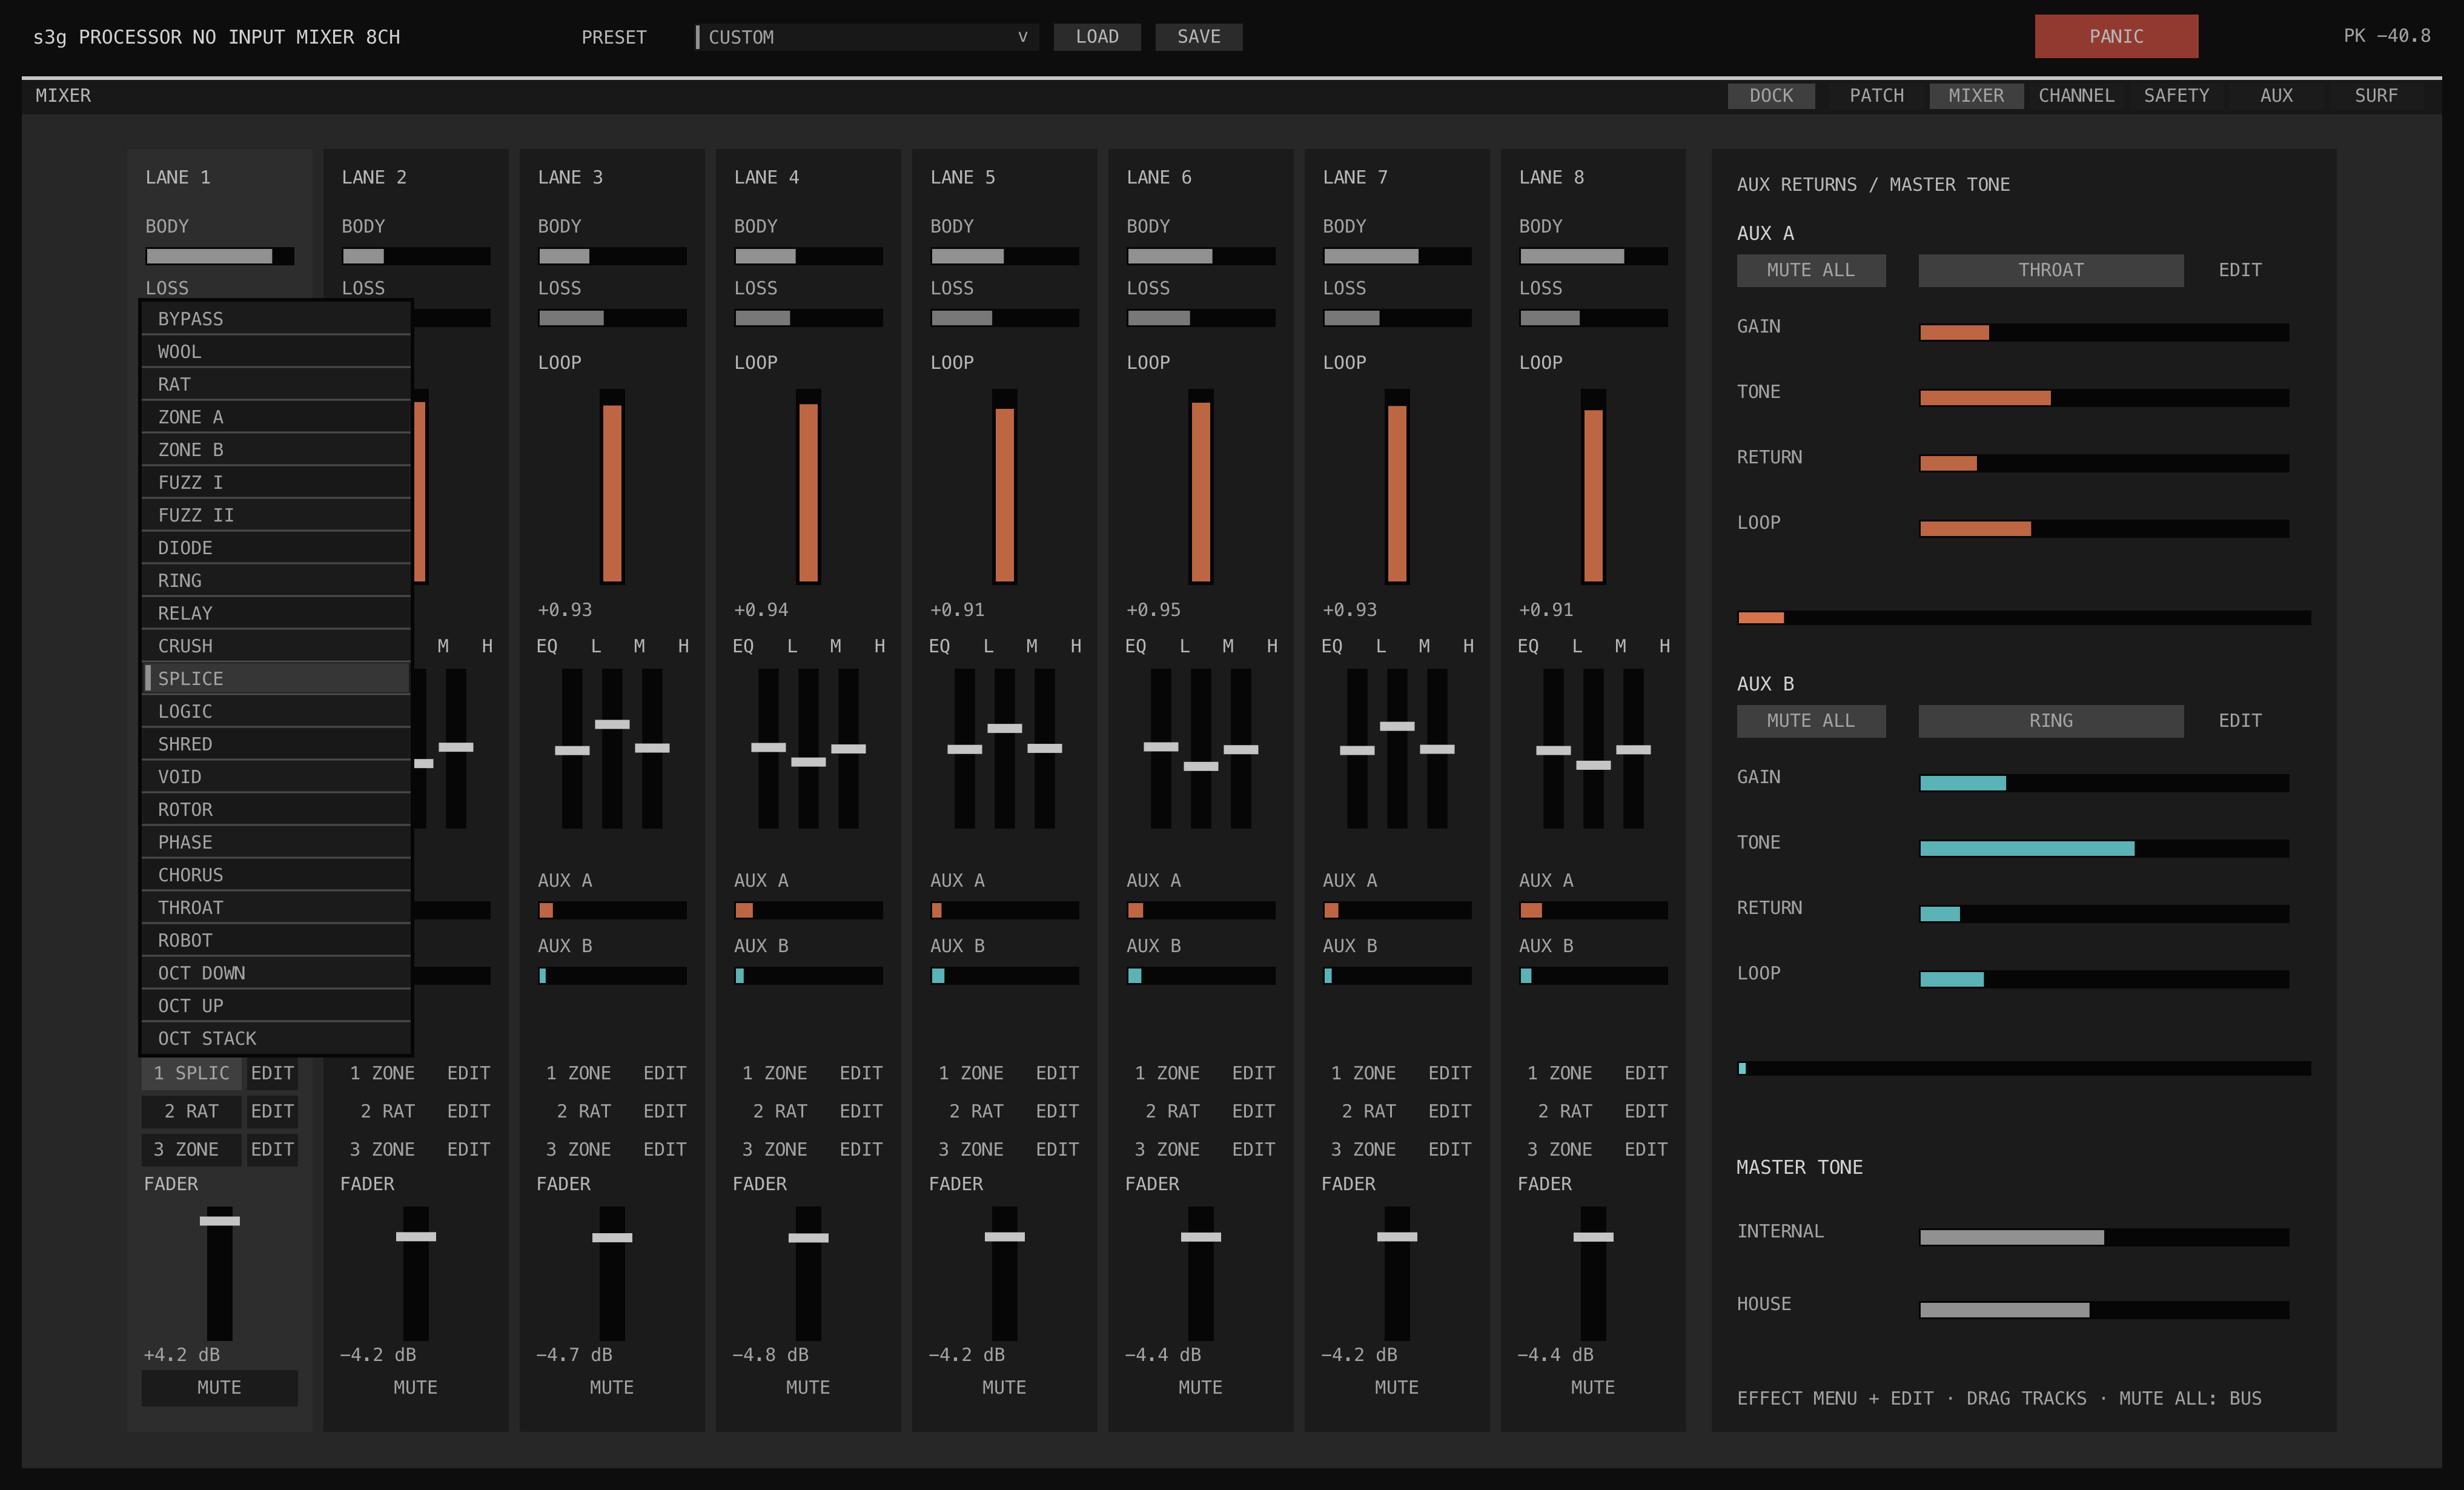The height and width of the screenshot is (1490, 2464).
Task: Choose CHORUS from the effect list
Action: point(276,875)
